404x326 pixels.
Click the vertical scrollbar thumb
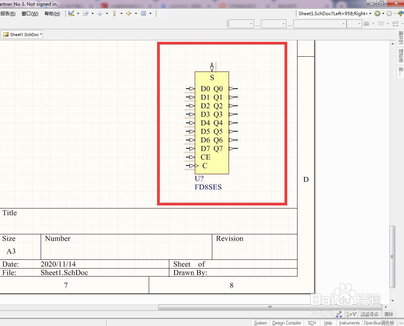point(393,257)
